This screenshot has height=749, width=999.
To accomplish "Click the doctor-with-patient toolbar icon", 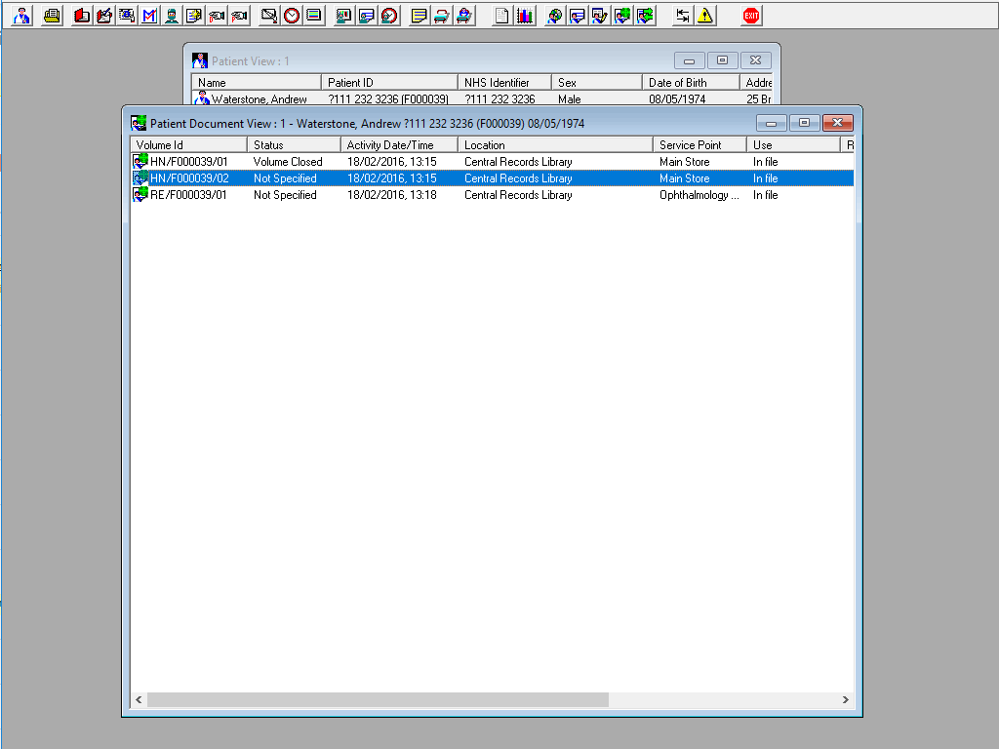I will 21,16.
